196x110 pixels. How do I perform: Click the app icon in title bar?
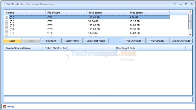(x=3, y=4)
